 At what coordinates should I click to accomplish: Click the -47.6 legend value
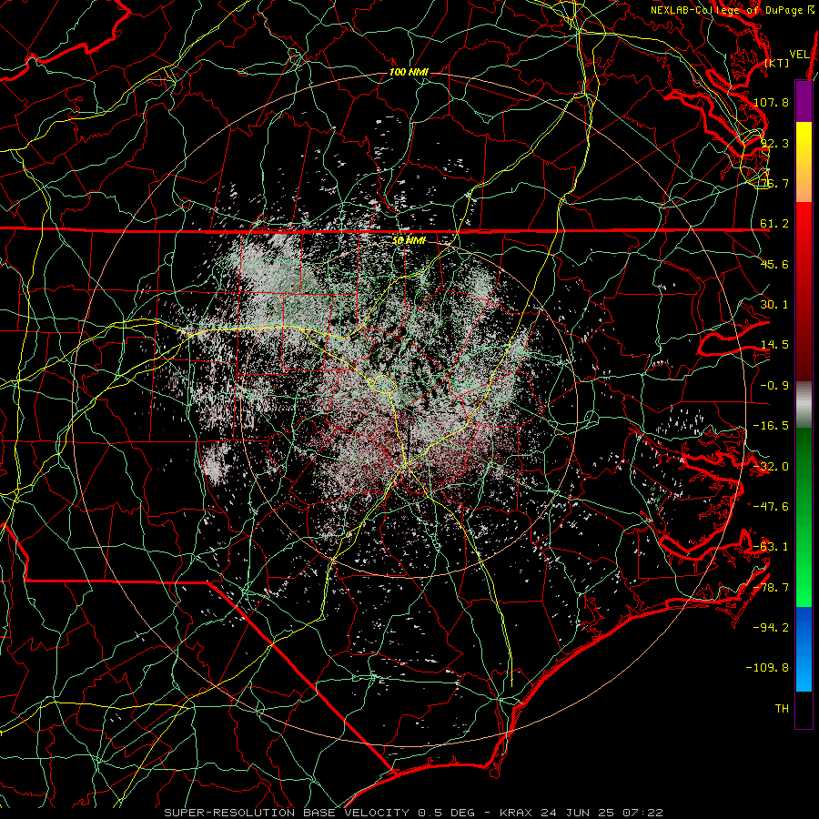click(771, 507)
